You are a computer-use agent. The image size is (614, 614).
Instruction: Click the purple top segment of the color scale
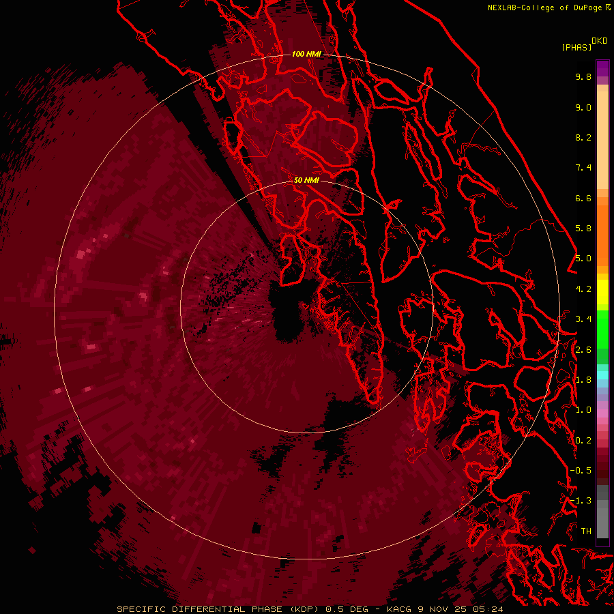point(602,68)
